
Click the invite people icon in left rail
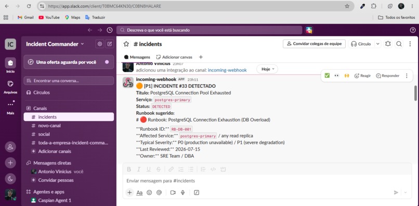pyautogui.click(x=10, y=147)
